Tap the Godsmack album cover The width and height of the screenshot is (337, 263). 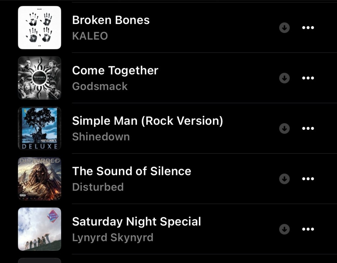click(39, 78)
